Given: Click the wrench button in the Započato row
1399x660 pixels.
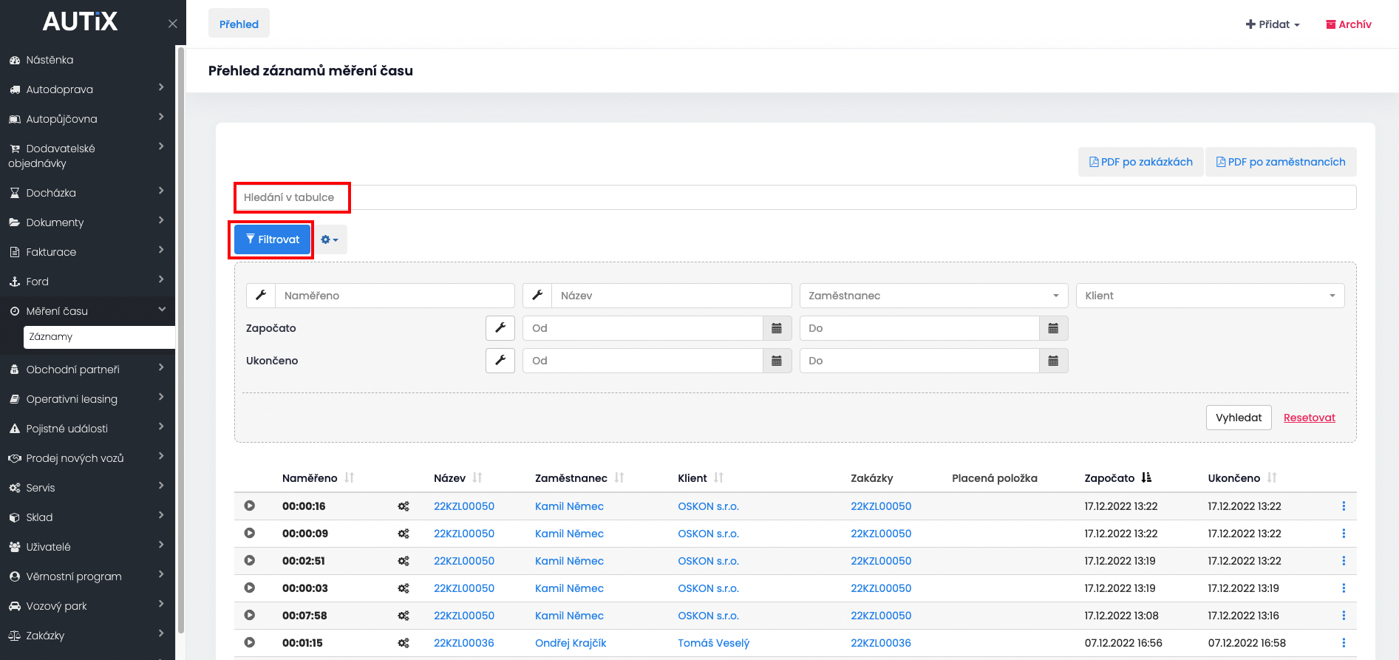Looking at the screenshot, I should (x=500, y=328).
